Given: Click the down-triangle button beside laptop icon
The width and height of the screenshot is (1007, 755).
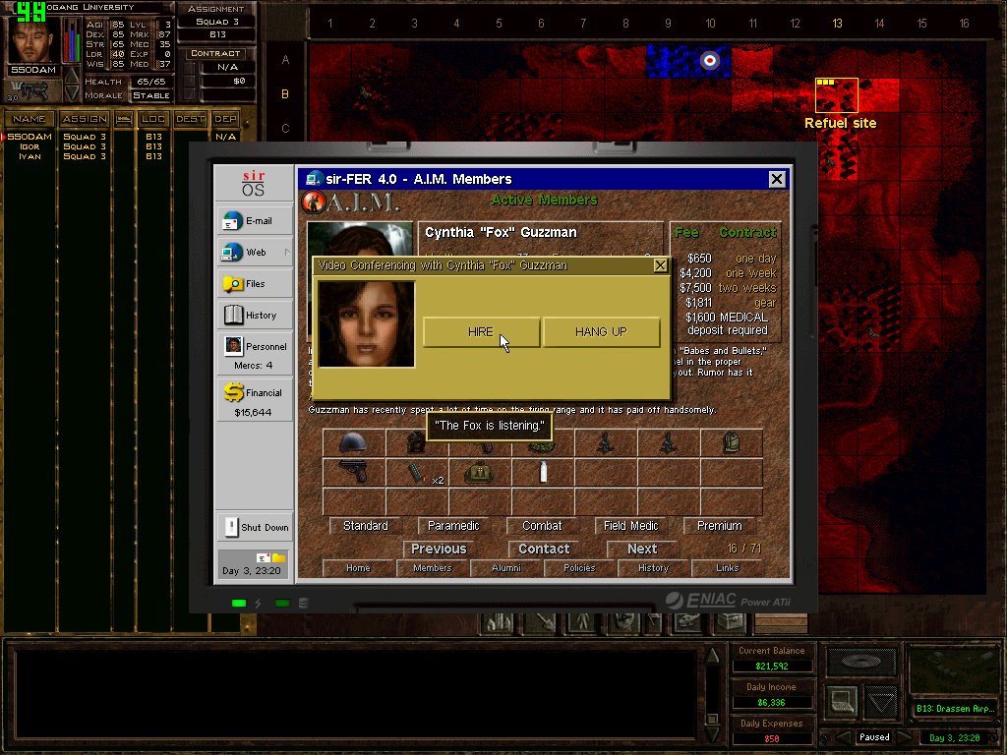Looking at the screenshot, I should pyautogui.click(x=880, y=702).
